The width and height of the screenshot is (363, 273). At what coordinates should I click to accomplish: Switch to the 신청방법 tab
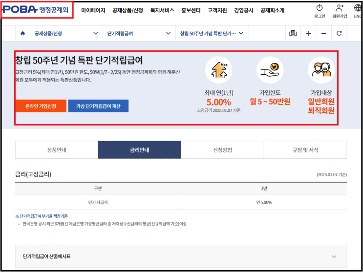(222, 150)
